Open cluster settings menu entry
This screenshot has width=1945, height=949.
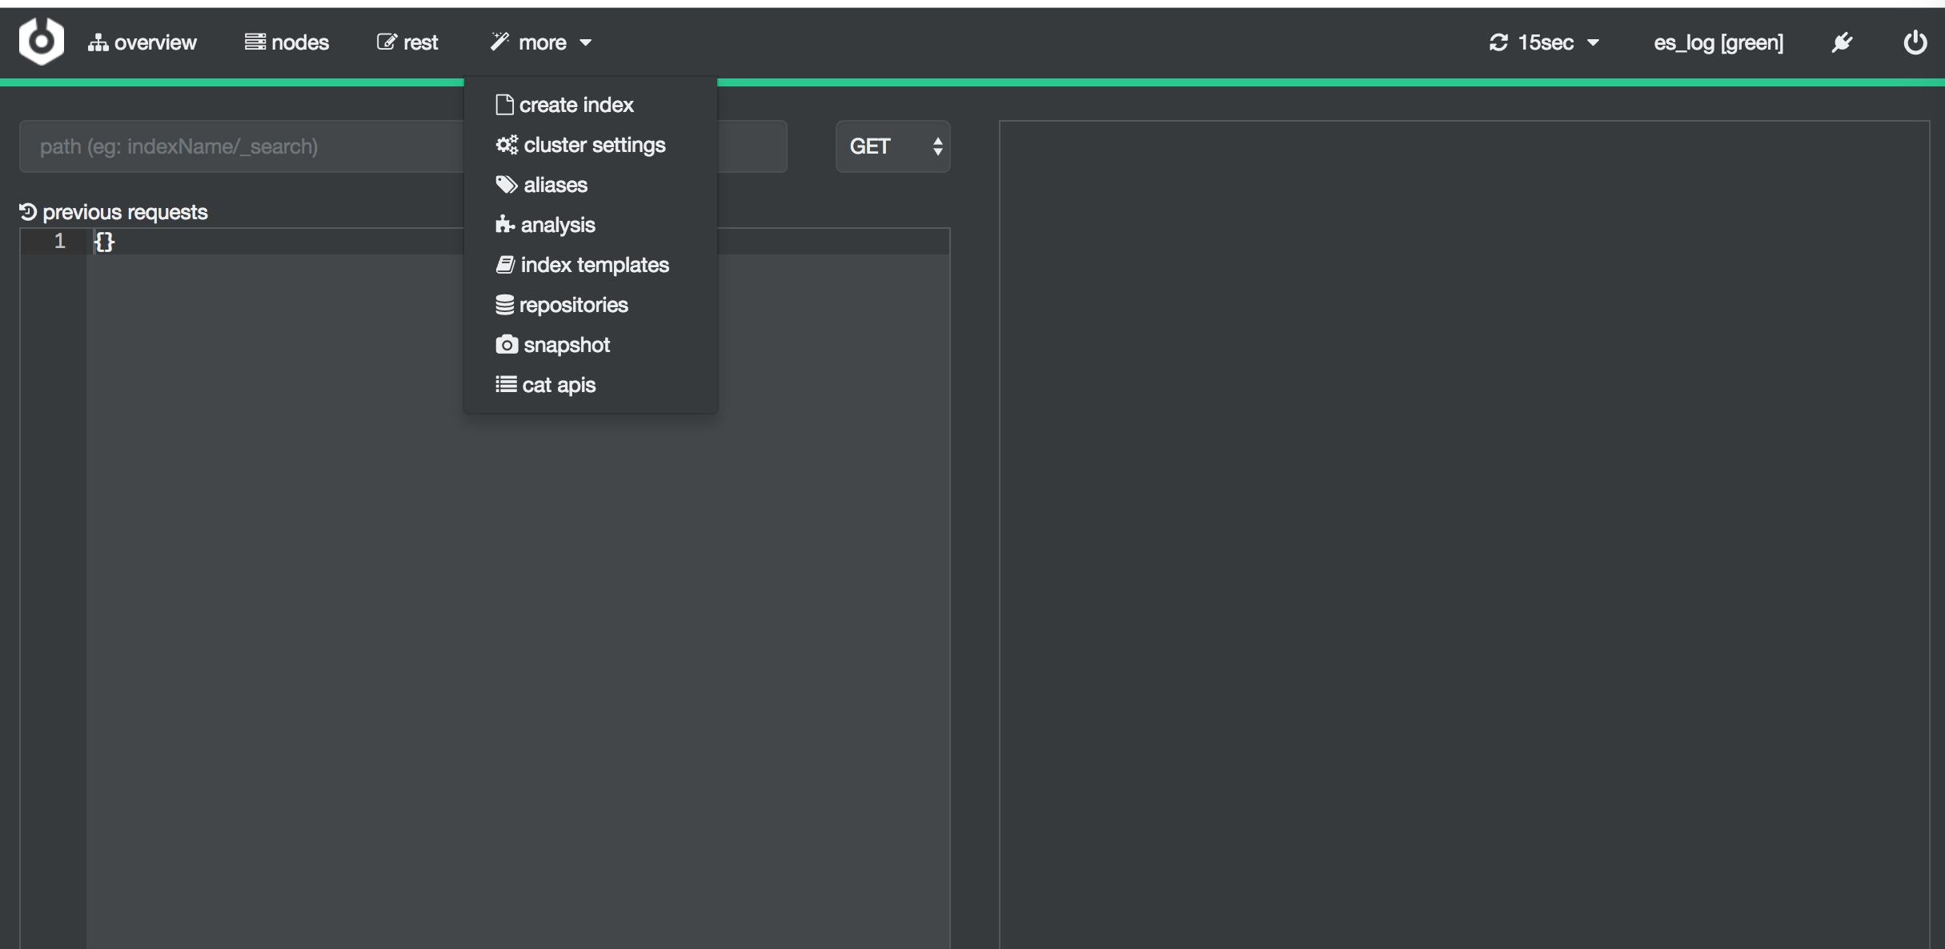click(581, 145)
